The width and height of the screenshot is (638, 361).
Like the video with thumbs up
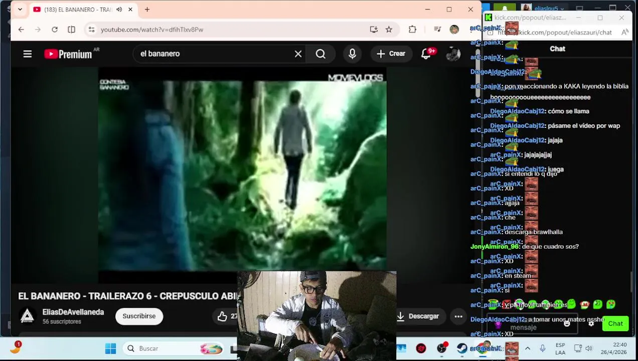pos(222,316)
